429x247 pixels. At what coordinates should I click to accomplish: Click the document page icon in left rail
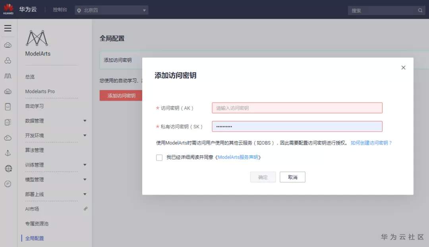click(x=8, y=107)
